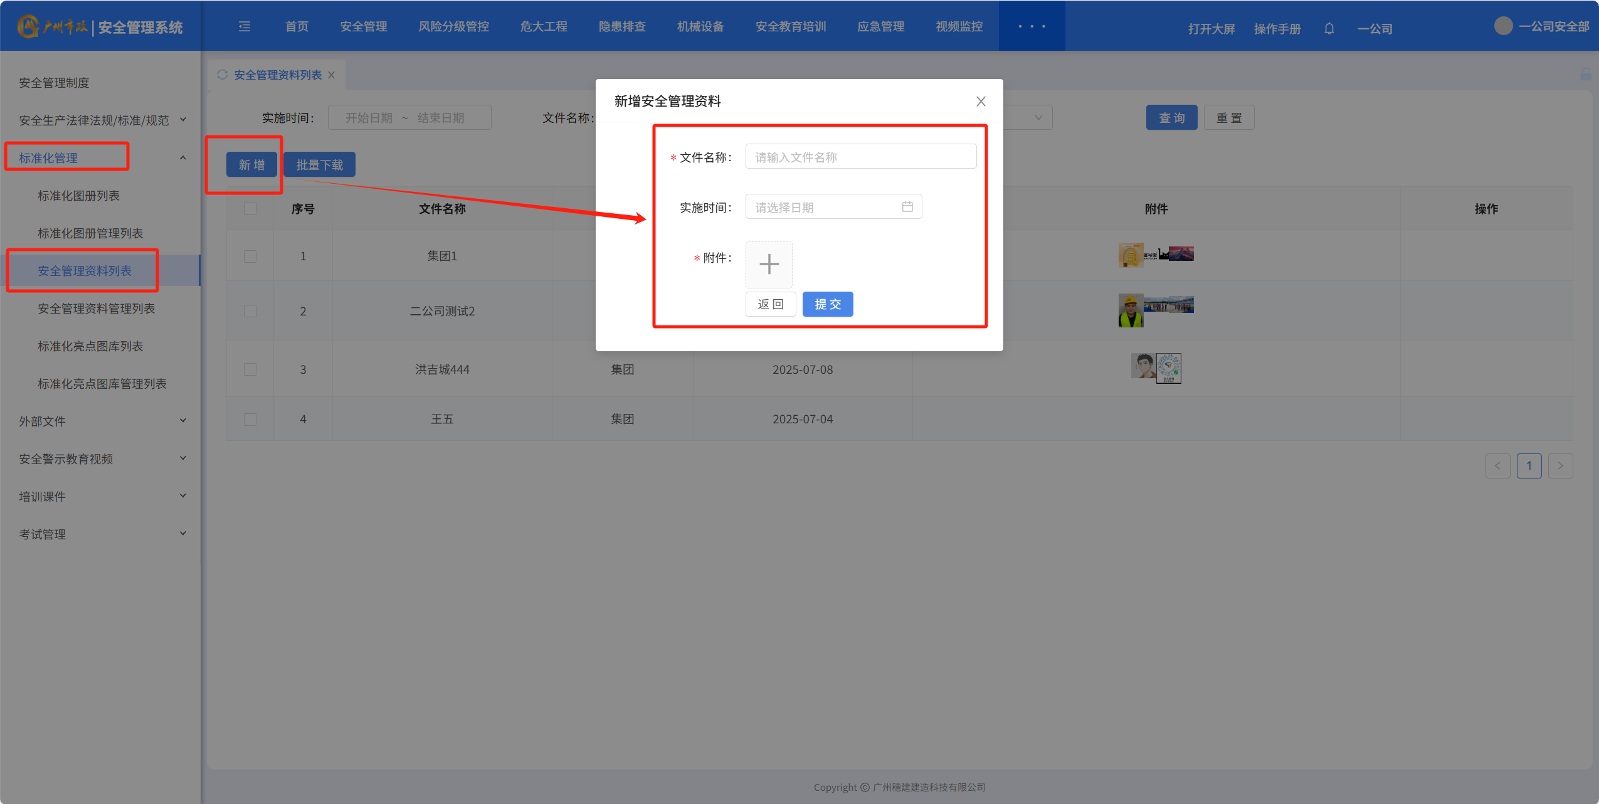1599x804 pixels.
Task: Open the notification bell icon
Action: tap(1329, 28)
